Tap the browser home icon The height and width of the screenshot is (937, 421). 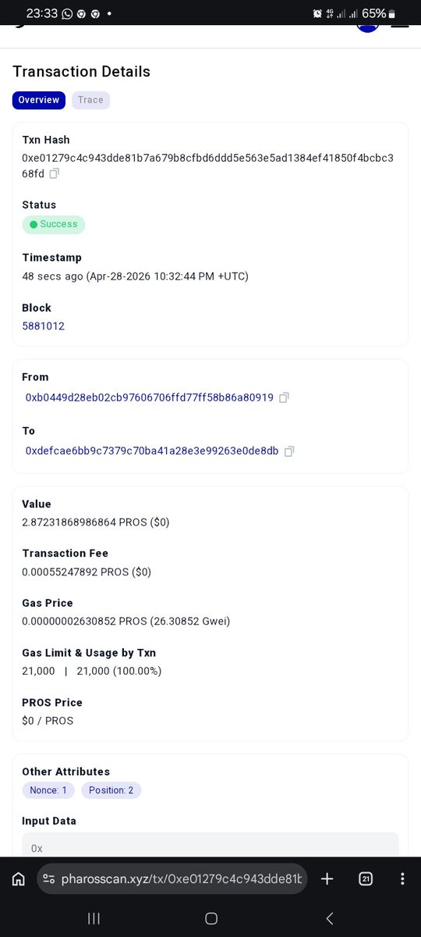tap(19, 878)
